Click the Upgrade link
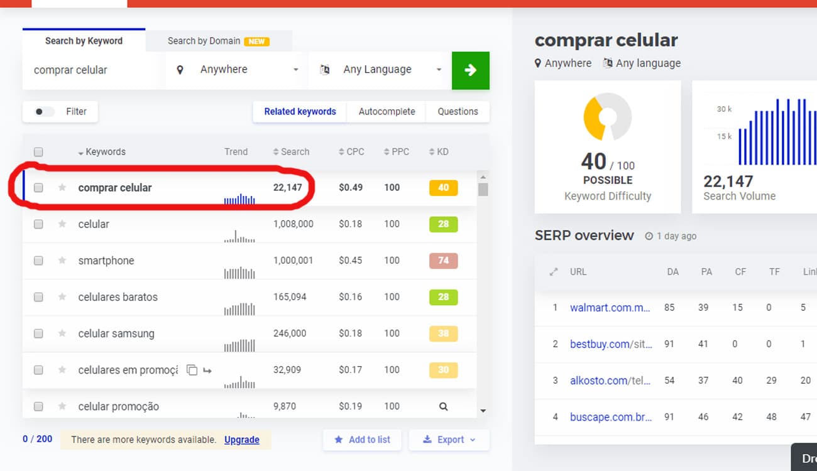The image size is (817, 471). pos(241,440)
